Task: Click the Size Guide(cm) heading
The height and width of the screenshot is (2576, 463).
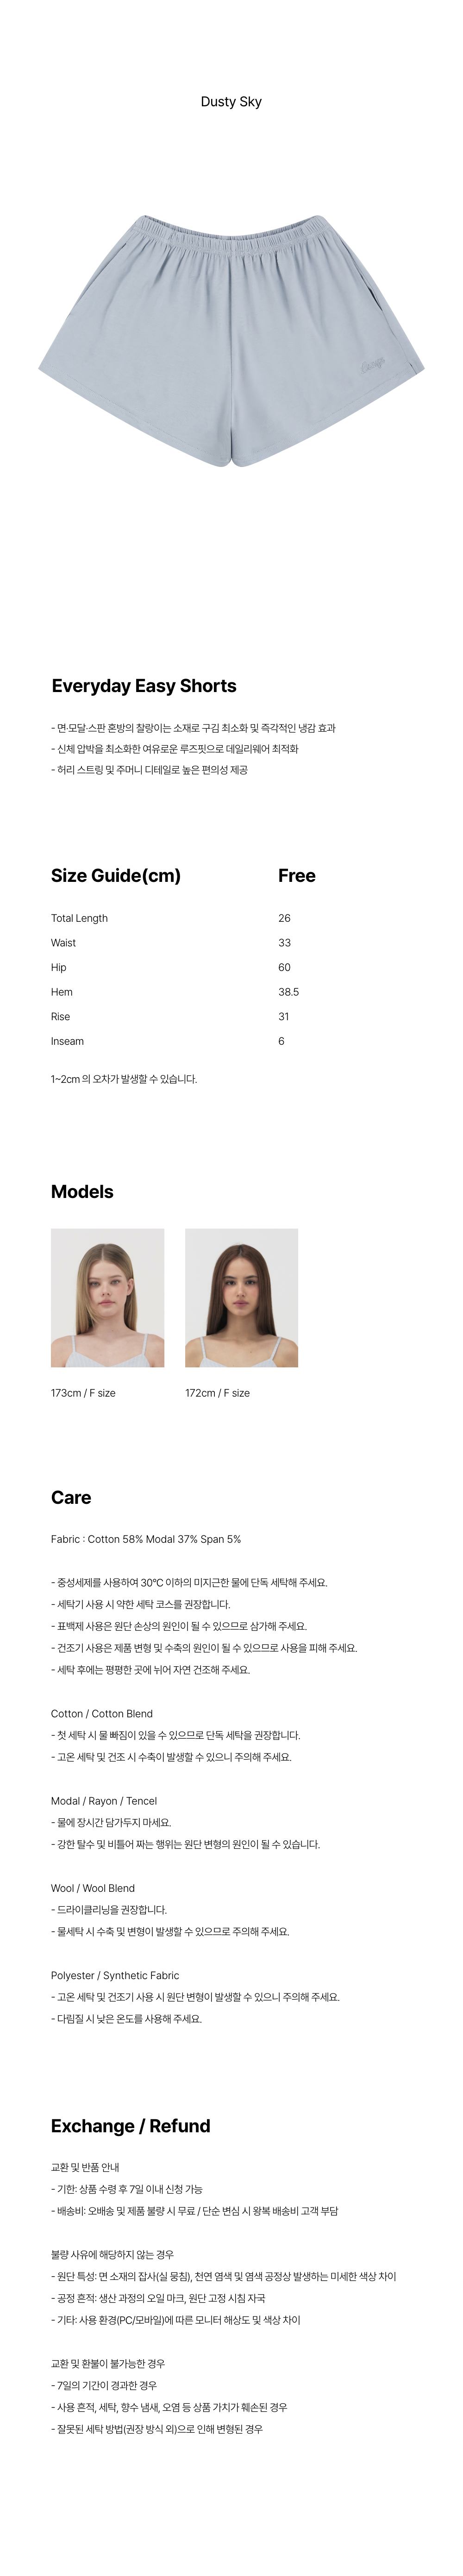Action: pyautogui.click(x=116, y=876)
